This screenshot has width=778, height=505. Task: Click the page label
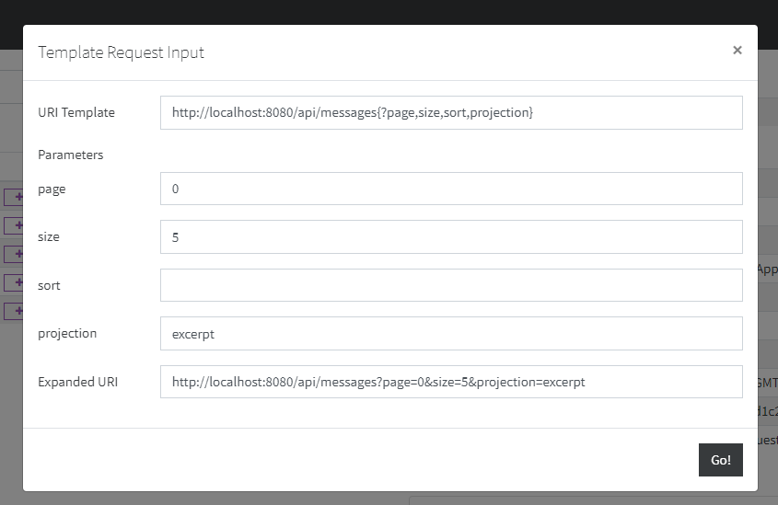coord(52,189)
